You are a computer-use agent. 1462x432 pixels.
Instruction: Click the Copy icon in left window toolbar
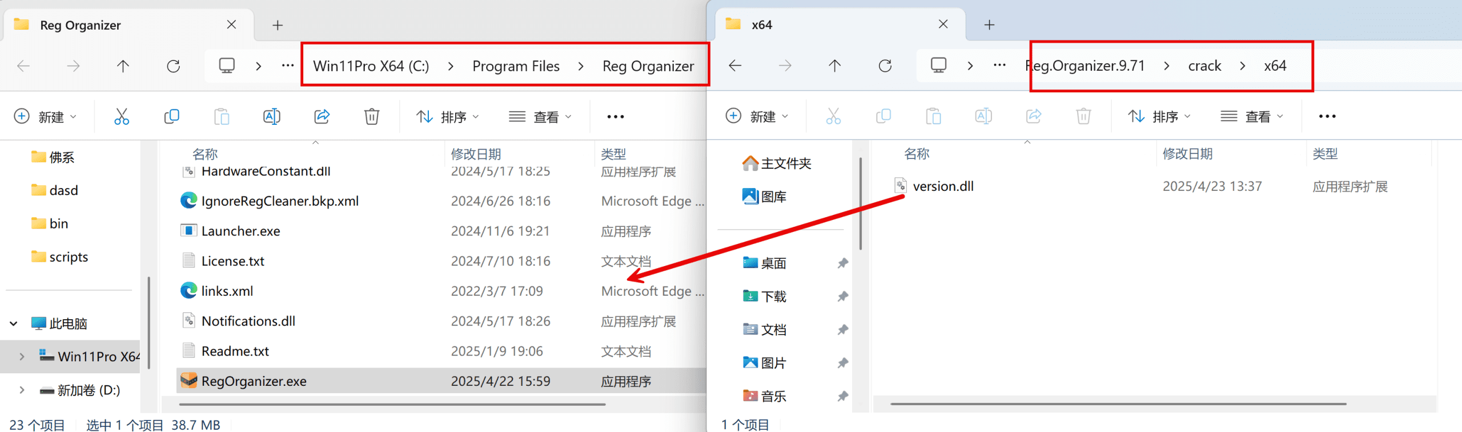[171, 117]
